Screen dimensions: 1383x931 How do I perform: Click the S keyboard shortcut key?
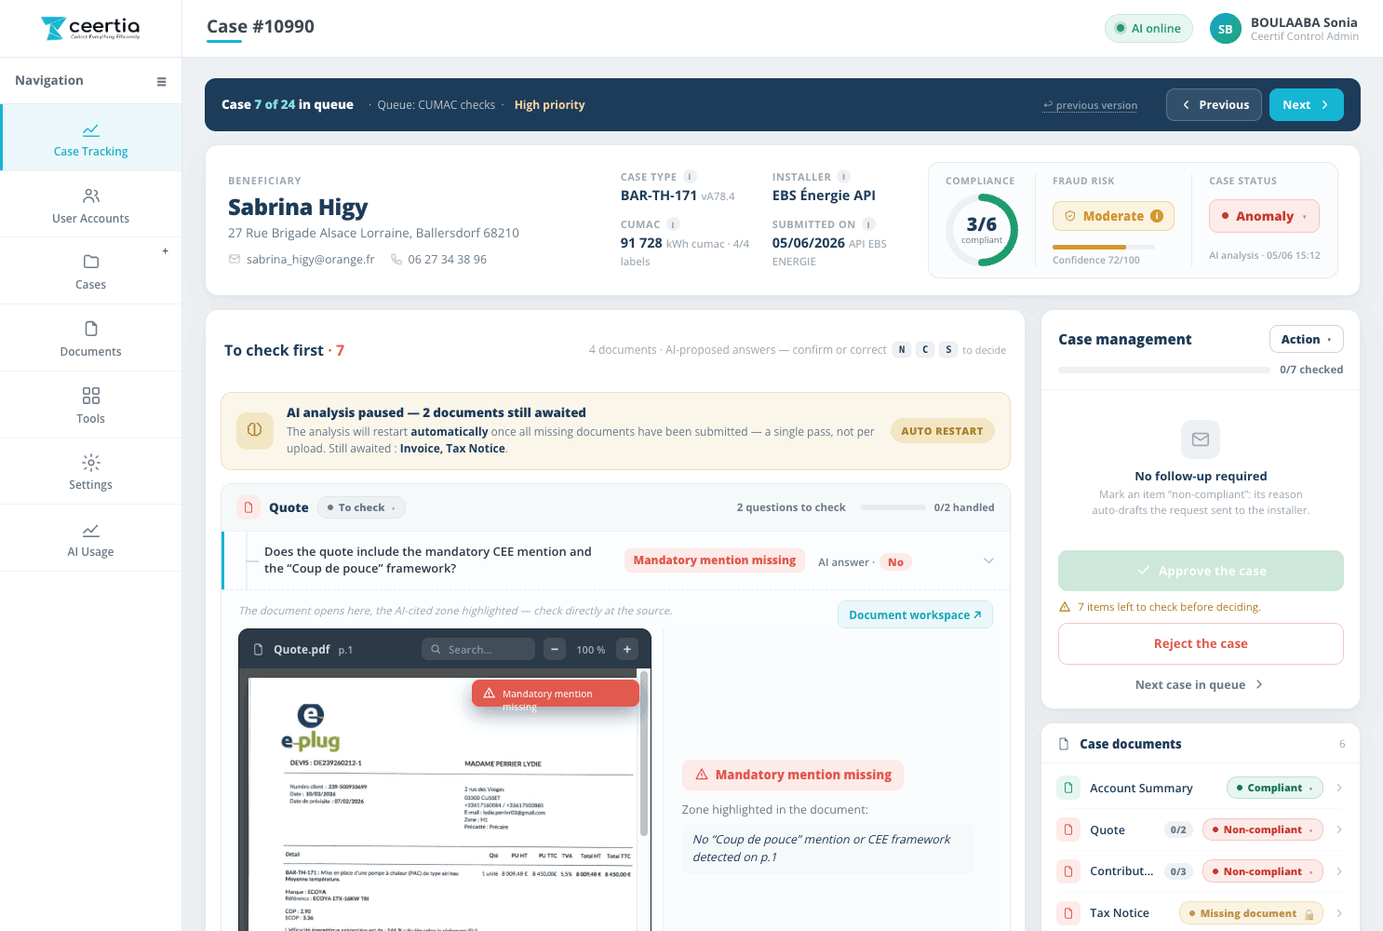948,350
